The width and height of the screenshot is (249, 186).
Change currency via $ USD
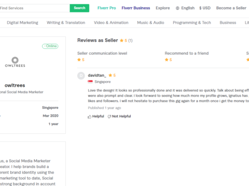[205, 8]
